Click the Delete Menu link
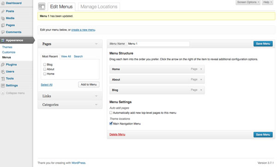 117,135
